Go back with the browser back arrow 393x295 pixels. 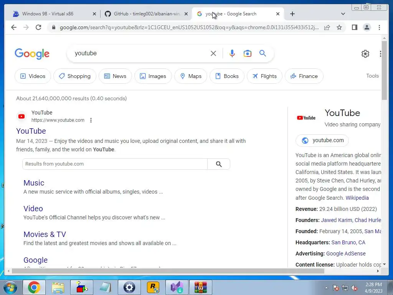point(14,27)
